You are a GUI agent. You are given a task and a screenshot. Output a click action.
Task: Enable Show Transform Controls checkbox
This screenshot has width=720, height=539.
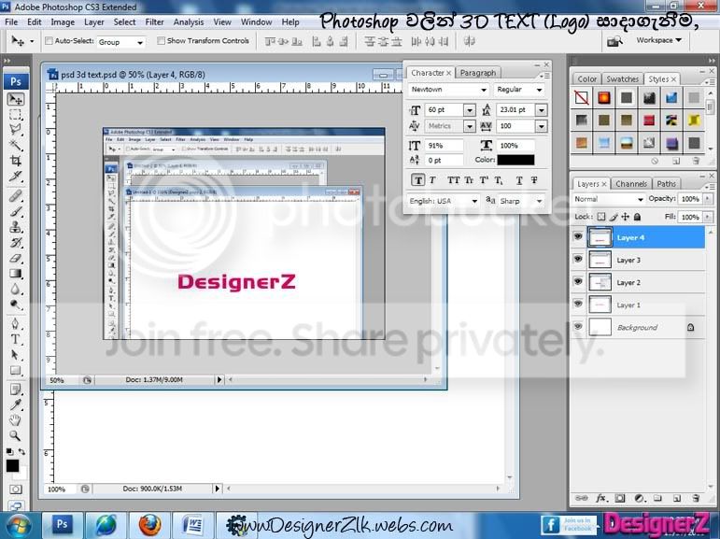[x=161, y=41]
